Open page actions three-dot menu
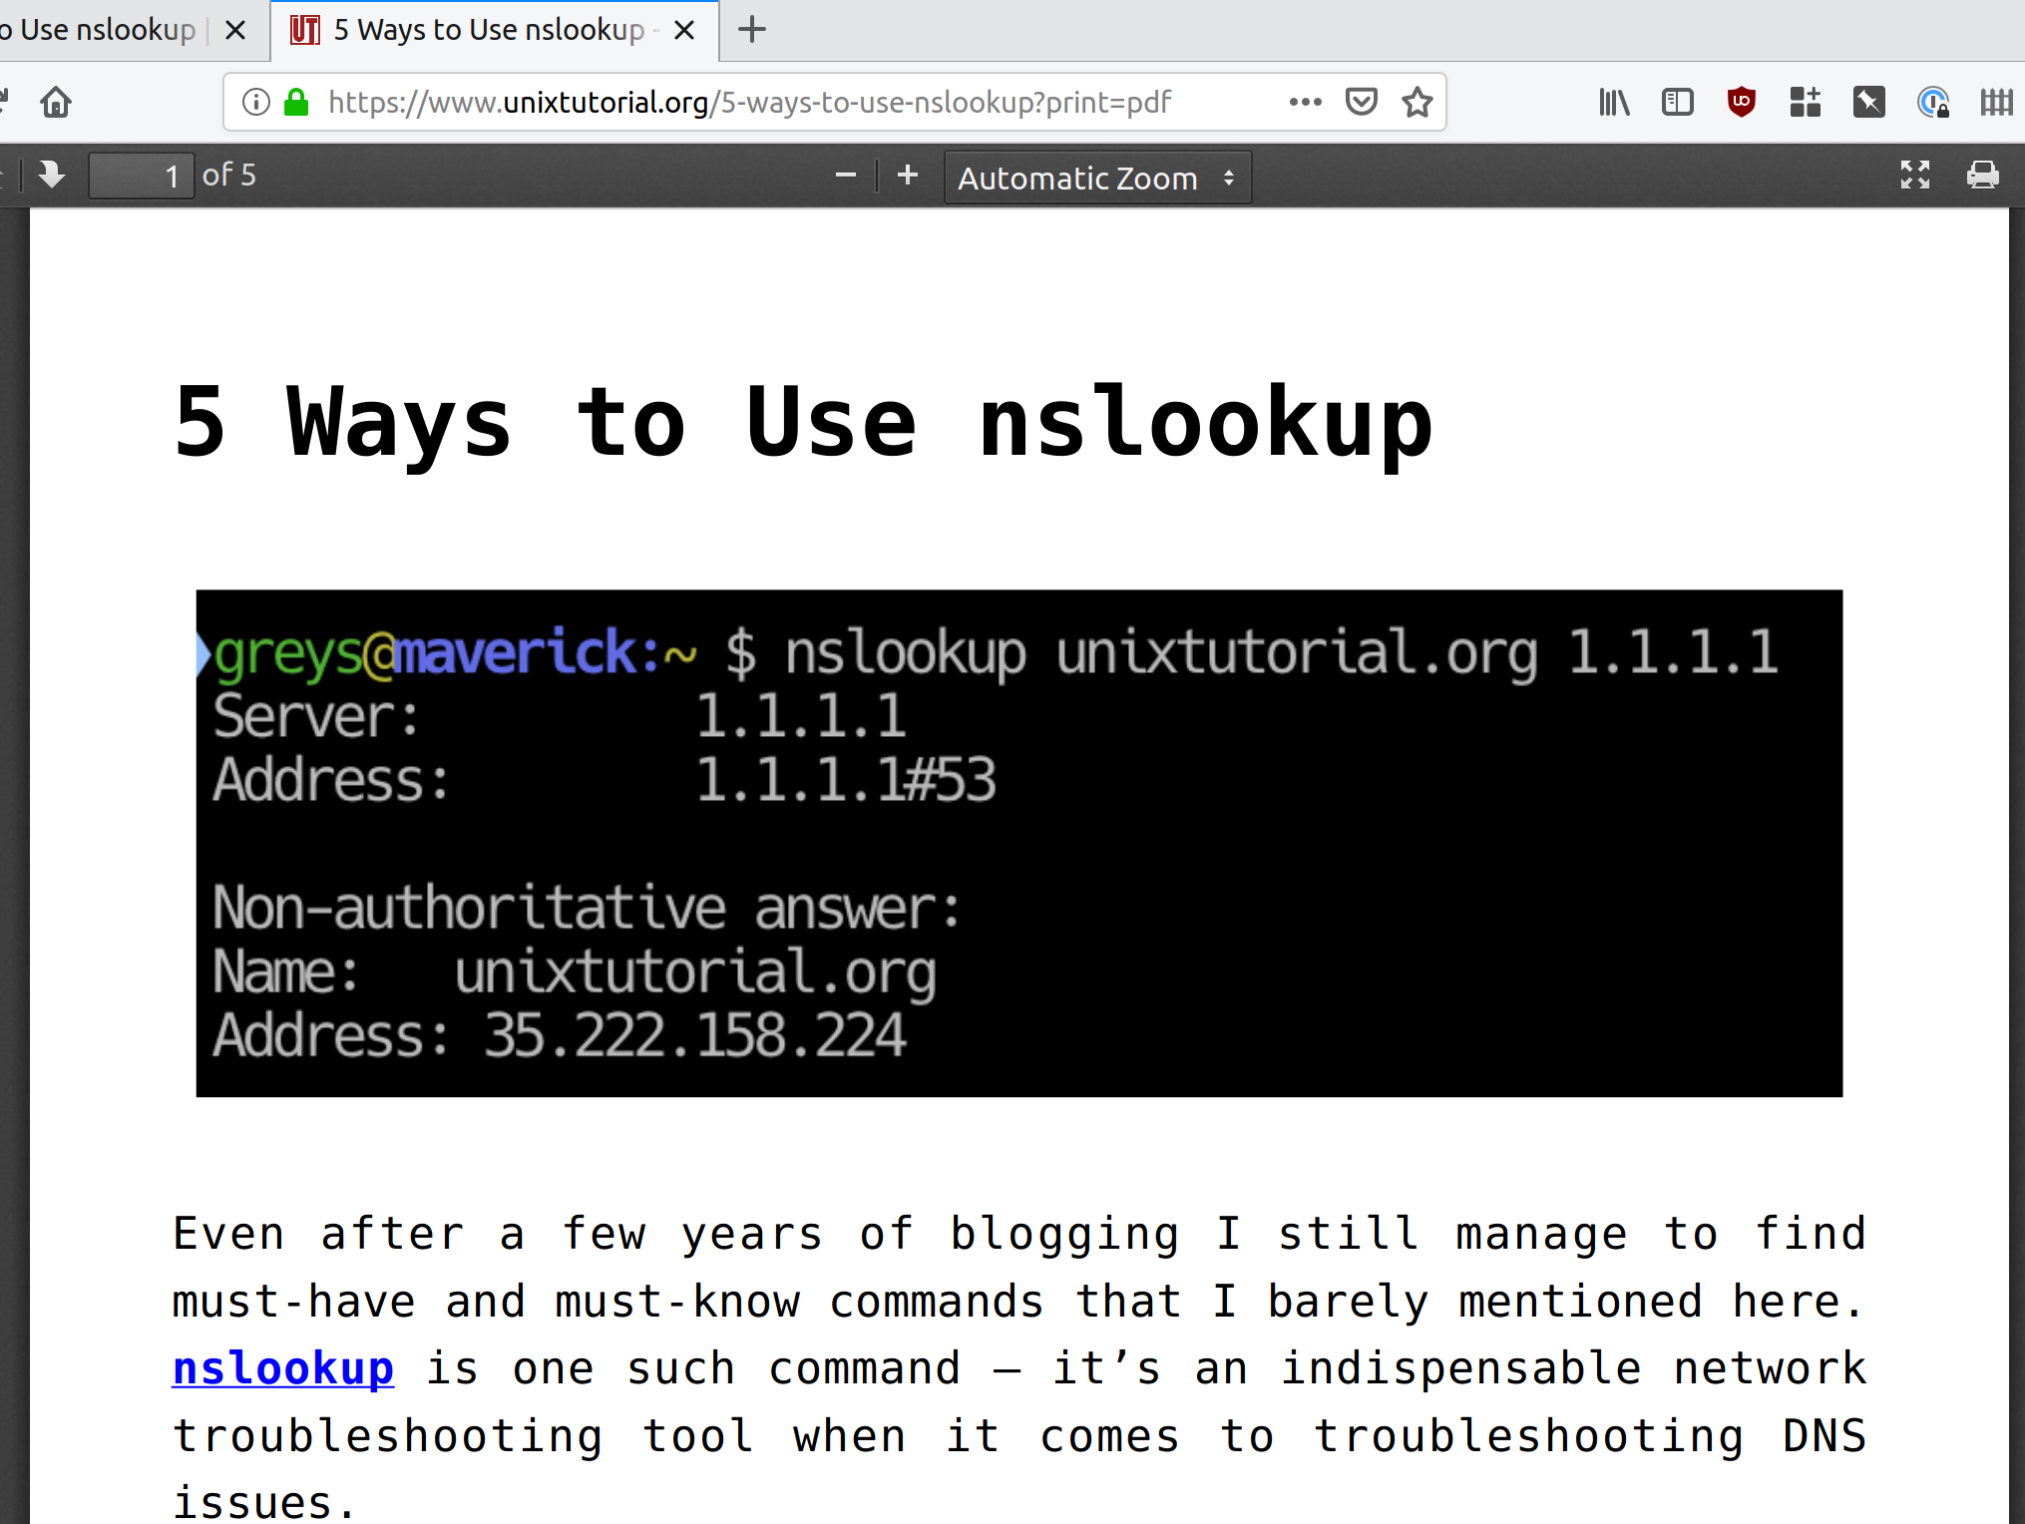This screenshot has height=1524, width=2025. tap(1305, 102)
